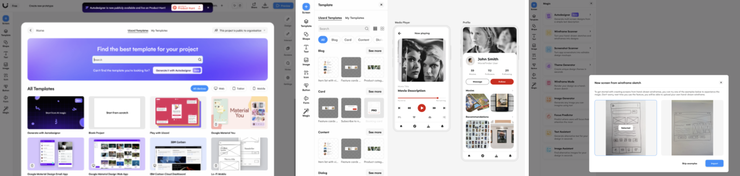The width and height of the screenshot is (740, 176).
Task: Click Generate it with Autodesigner button
Action: 178,70
